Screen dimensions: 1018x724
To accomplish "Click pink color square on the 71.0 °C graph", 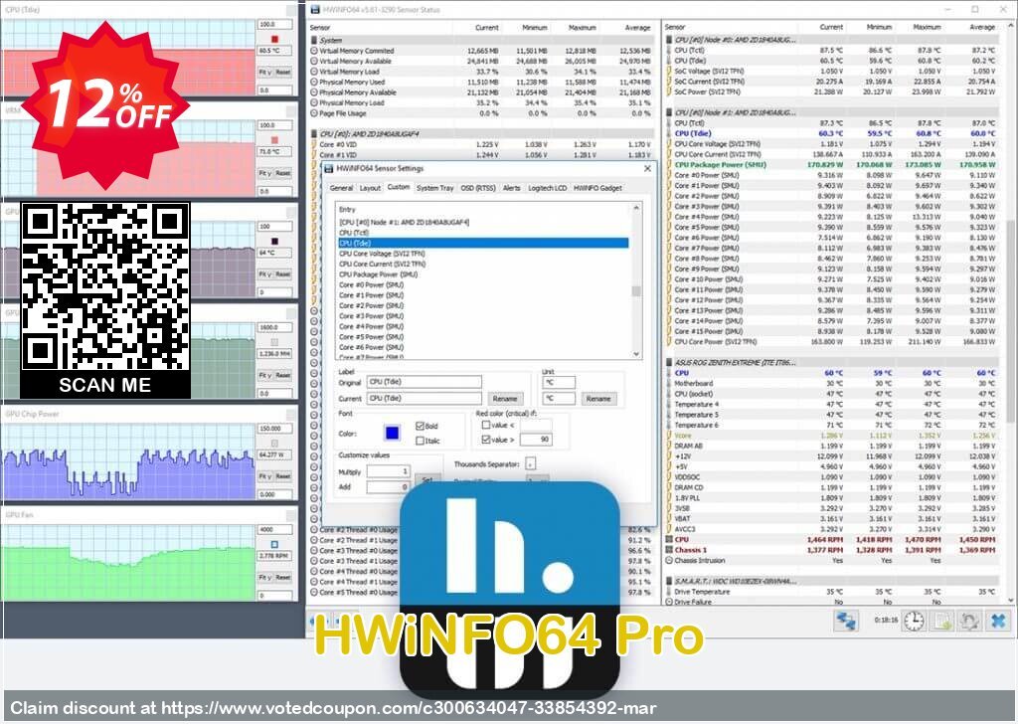I will (274, 140).
